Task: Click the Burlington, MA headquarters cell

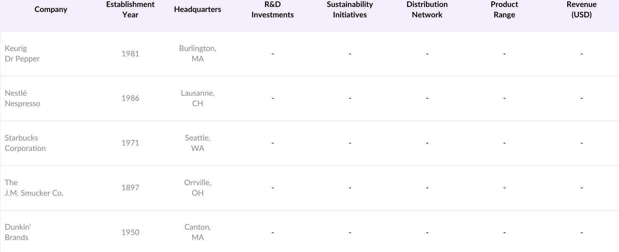Action: pos(197,54)
